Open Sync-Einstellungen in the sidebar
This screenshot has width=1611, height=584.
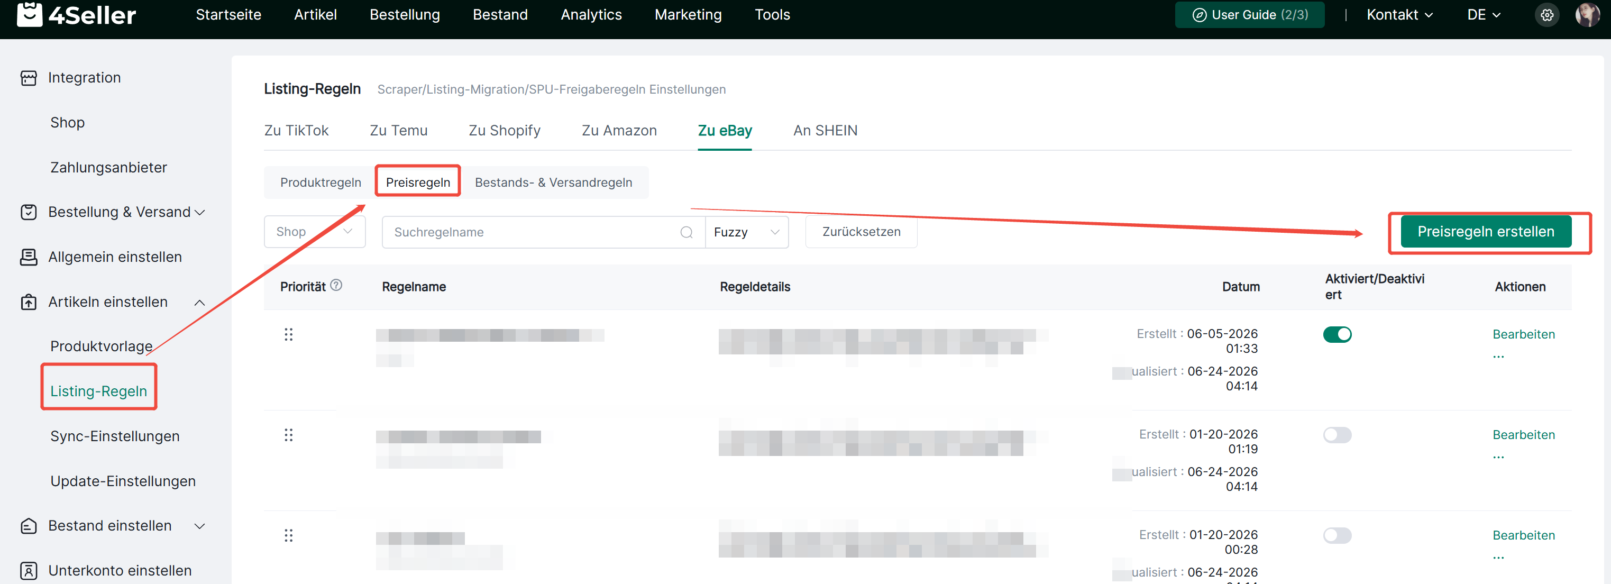click(x=115, y=436)
